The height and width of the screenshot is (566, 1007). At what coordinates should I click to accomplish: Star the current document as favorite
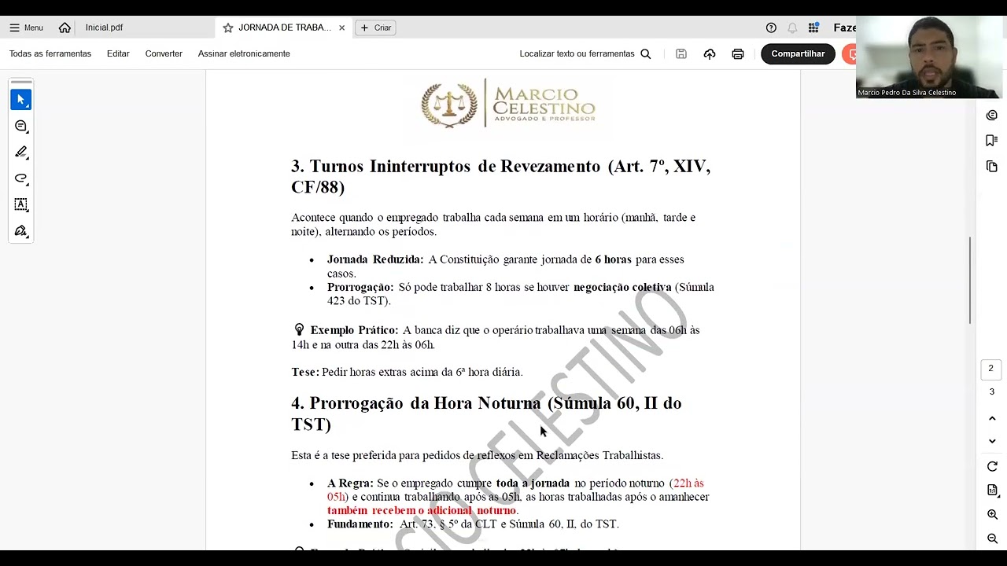(228, 28)
